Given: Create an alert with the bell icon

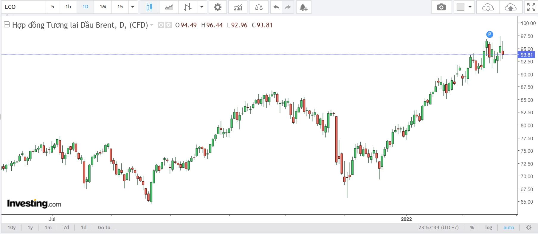Looking at the screenshot, I should pyautogui.click(x=303, y=7).
